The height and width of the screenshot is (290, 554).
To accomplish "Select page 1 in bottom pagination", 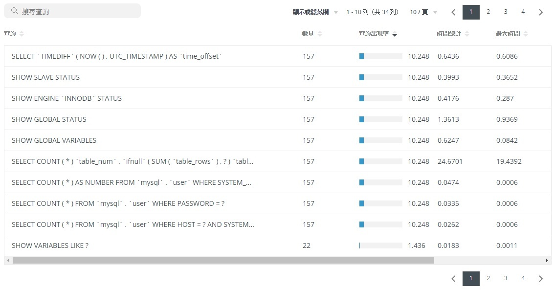I will [x=471, y=279].
